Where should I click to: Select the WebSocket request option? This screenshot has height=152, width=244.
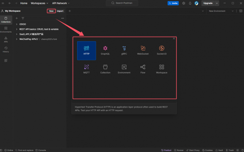point(143,51)
